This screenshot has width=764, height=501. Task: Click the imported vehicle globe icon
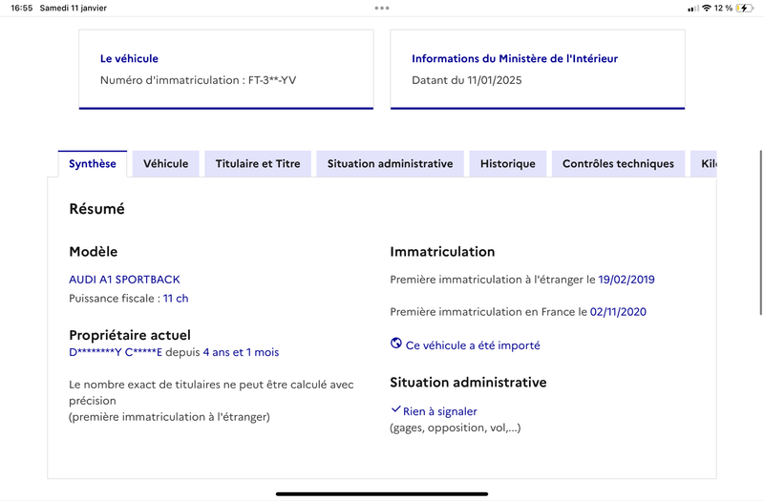coord(396,344)
